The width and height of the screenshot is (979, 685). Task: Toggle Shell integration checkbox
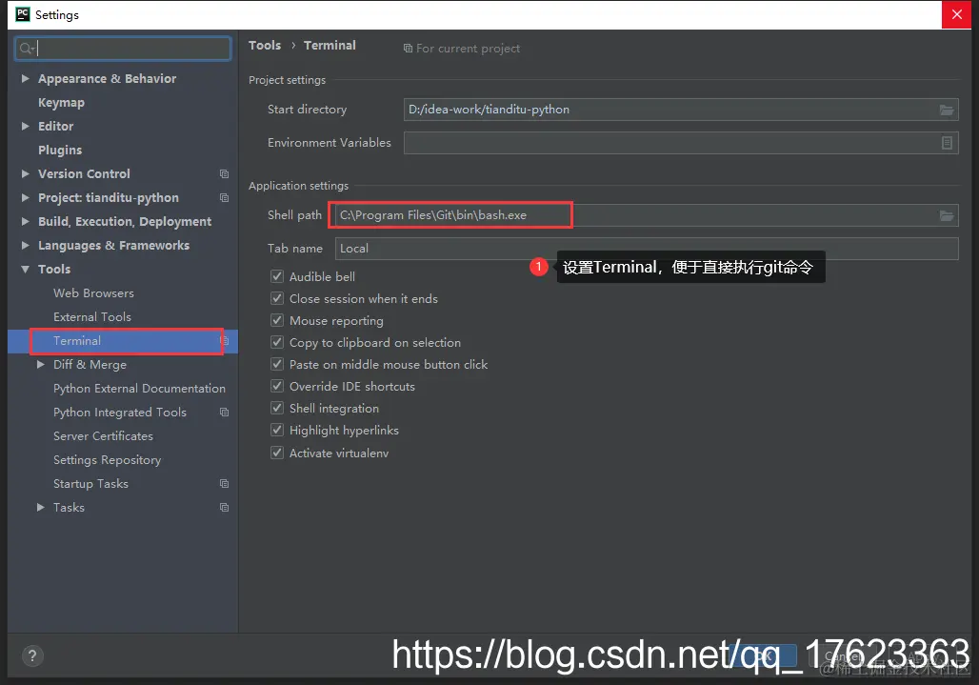click(x=277, y=408)
